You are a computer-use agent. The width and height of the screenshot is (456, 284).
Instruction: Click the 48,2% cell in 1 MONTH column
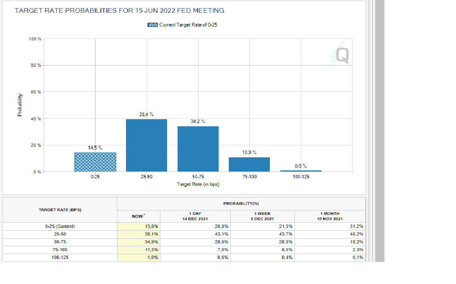tap(330, 234)
